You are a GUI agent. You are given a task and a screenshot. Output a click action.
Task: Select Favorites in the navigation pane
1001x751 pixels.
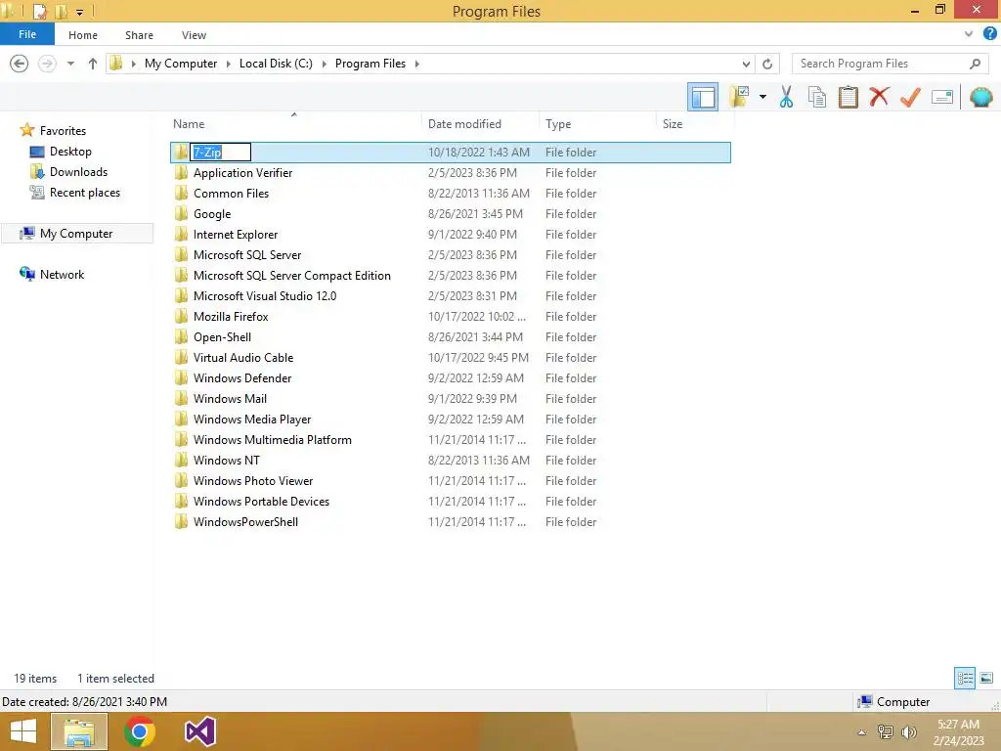pyautogui.click(x=63, y=130)
